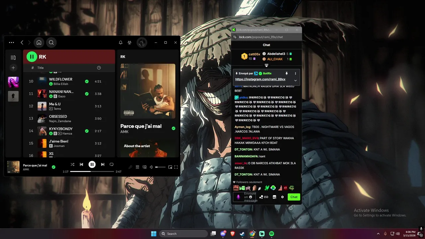Toggle saved check in bottom player bar

pos(53,167)
